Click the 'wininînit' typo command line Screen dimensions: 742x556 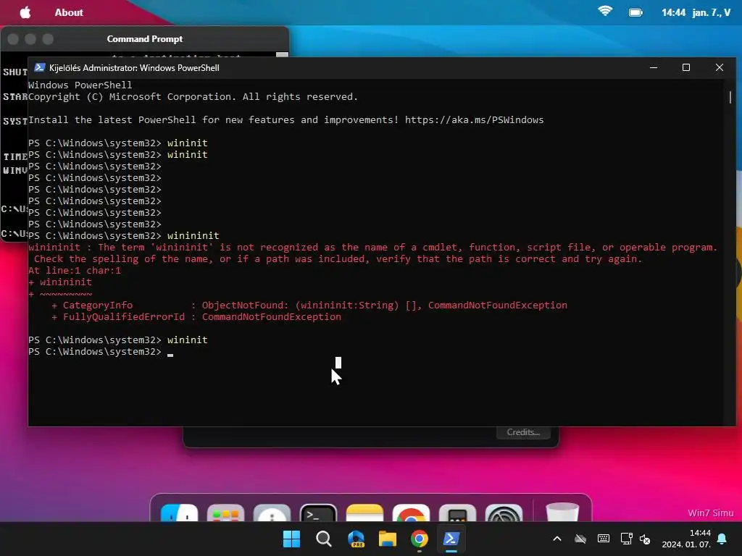tap(193, 235)
